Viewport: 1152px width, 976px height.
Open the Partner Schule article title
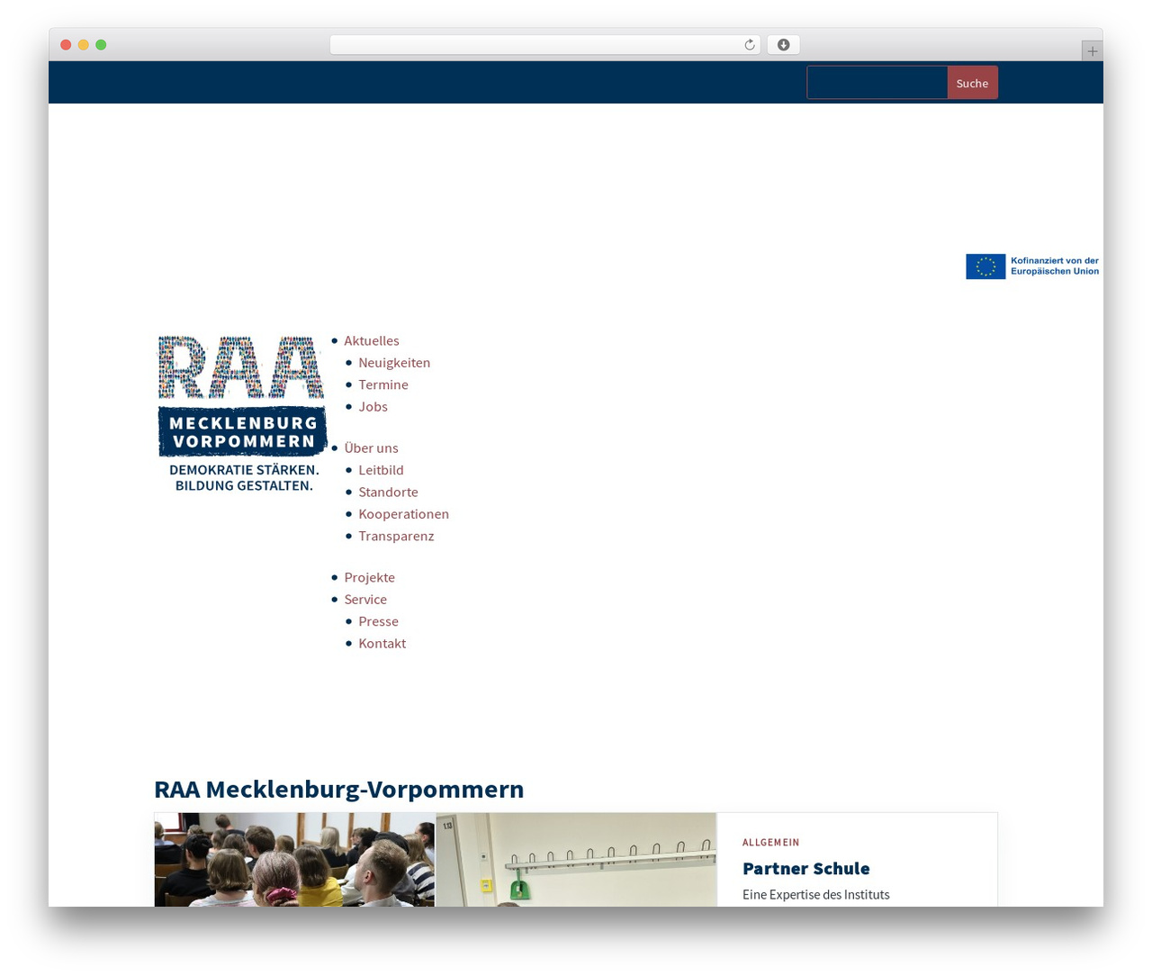tap(805, 868)
